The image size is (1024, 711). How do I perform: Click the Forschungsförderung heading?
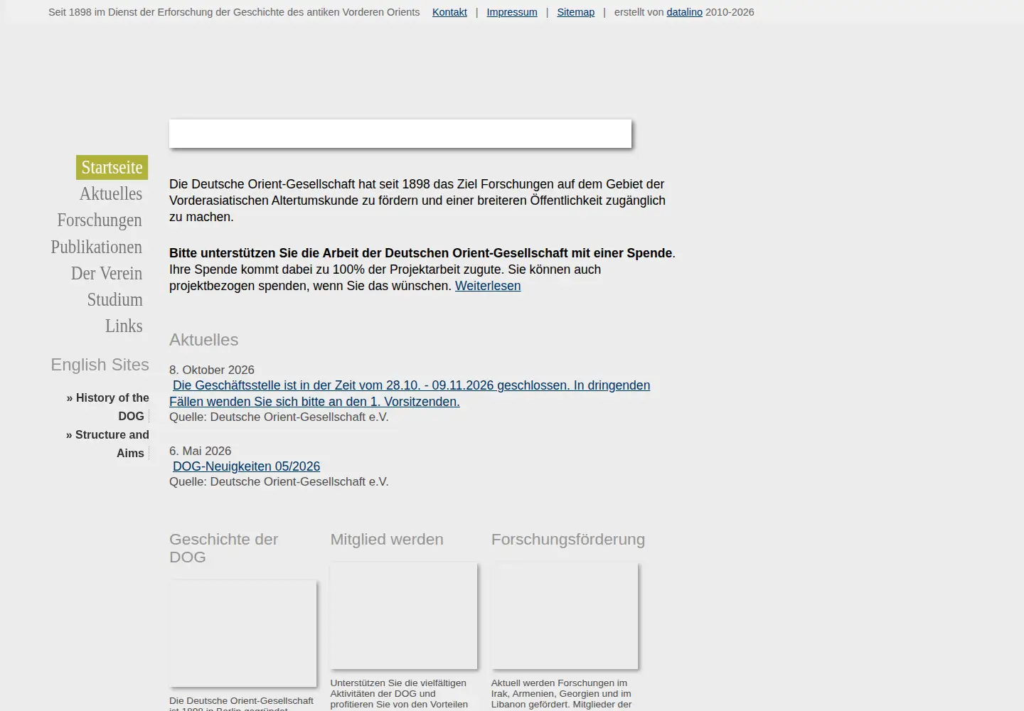coord(568,540)
